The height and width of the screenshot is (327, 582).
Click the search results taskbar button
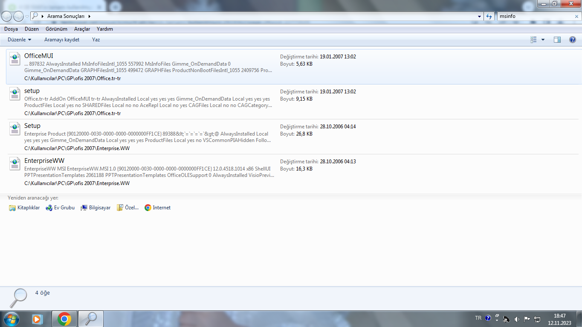pos(91,318)
